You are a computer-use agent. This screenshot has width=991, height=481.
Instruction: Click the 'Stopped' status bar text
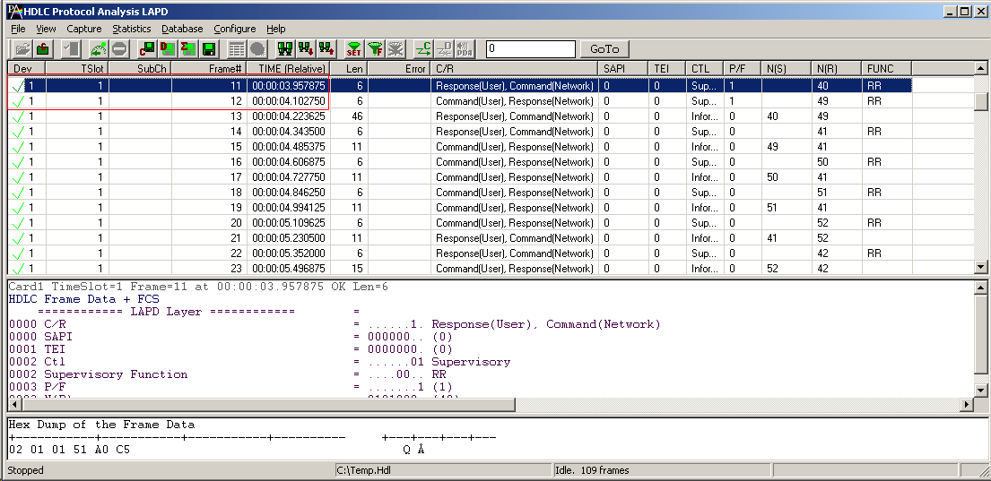pyautogui.click(x=25, y=470)
